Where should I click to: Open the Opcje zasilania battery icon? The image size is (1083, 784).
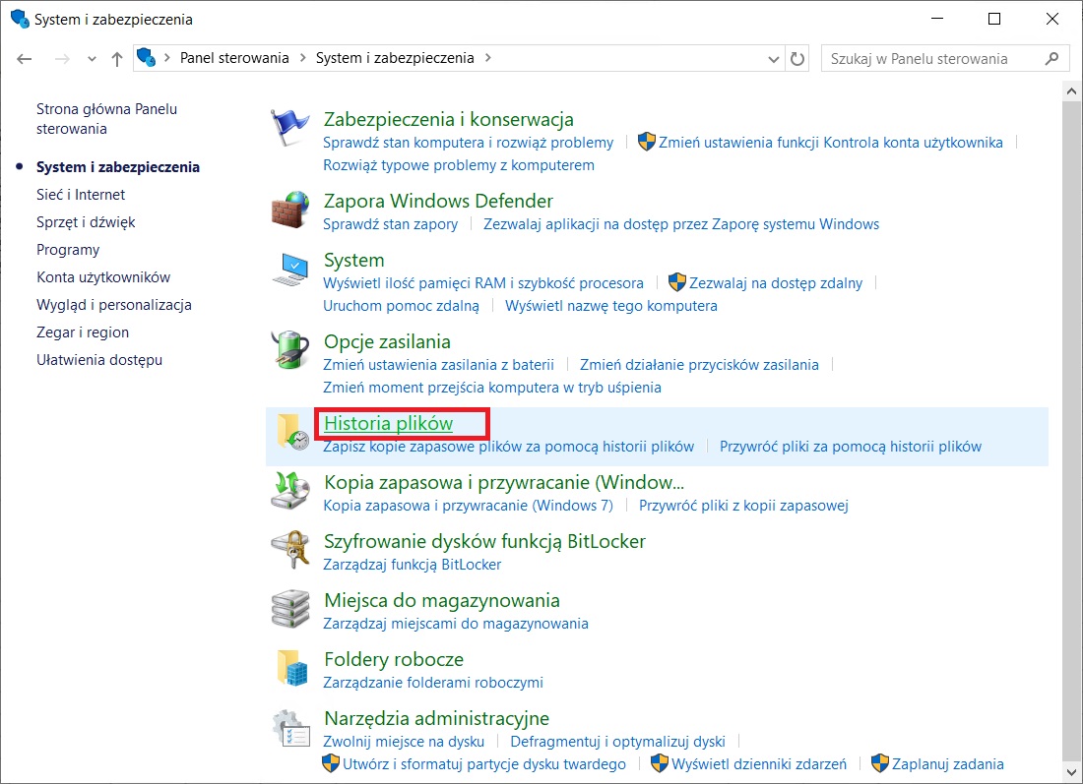290,351
